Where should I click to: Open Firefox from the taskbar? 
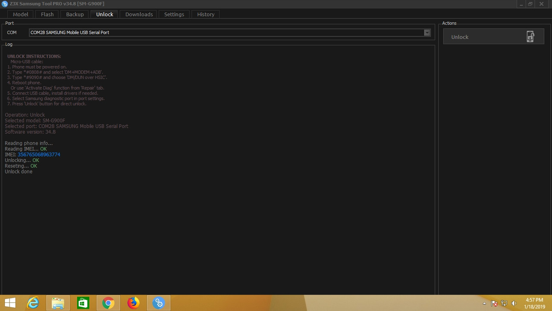coord(134,303)
